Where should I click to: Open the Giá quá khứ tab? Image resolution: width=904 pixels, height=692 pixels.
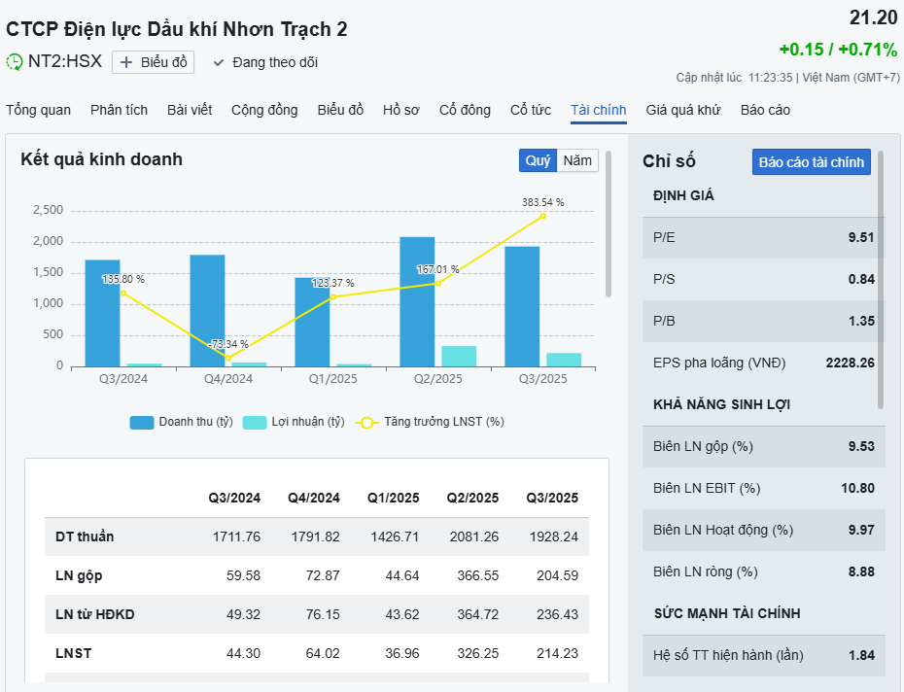click(683, 110)
